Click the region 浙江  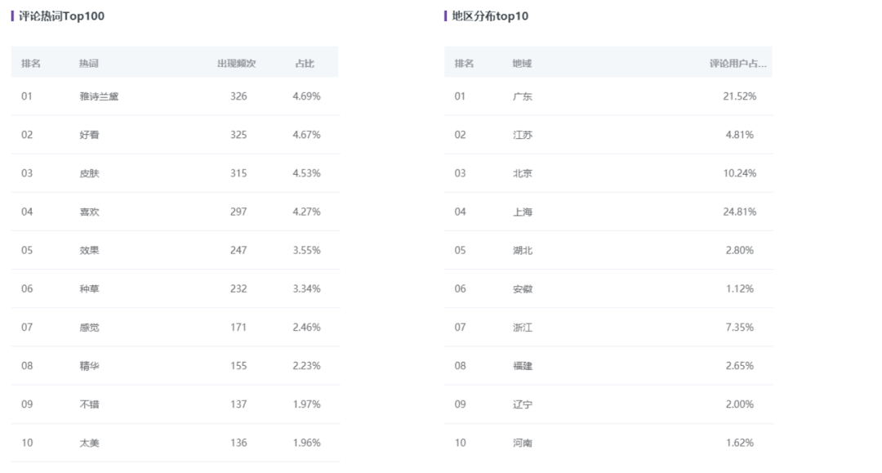click(523, 328)
